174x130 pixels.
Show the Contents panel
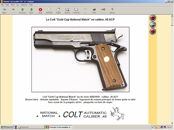pos(76,11)
